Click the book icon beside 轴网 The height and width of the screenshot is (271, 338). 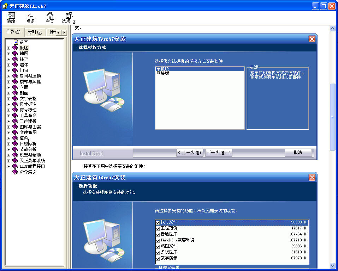(15, 53)
